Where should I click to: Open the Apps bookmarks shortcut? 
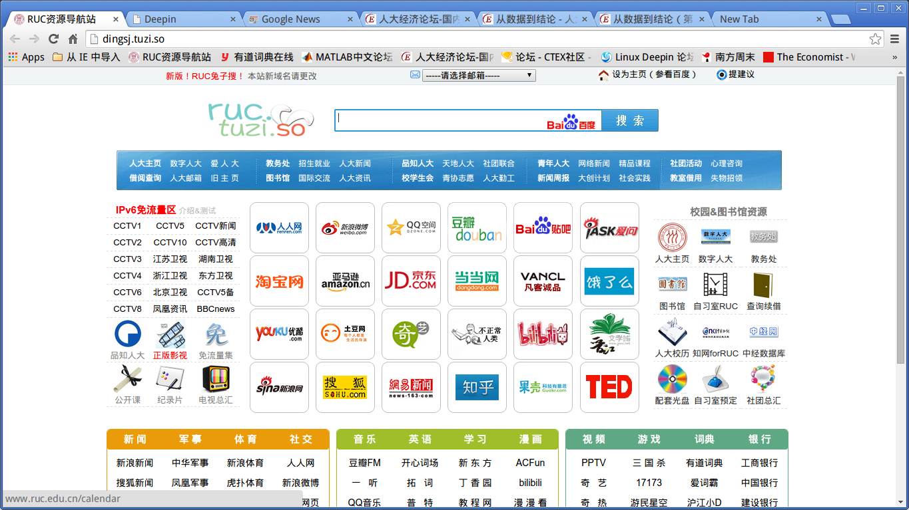pyautogui.click(x=26, y=57)
